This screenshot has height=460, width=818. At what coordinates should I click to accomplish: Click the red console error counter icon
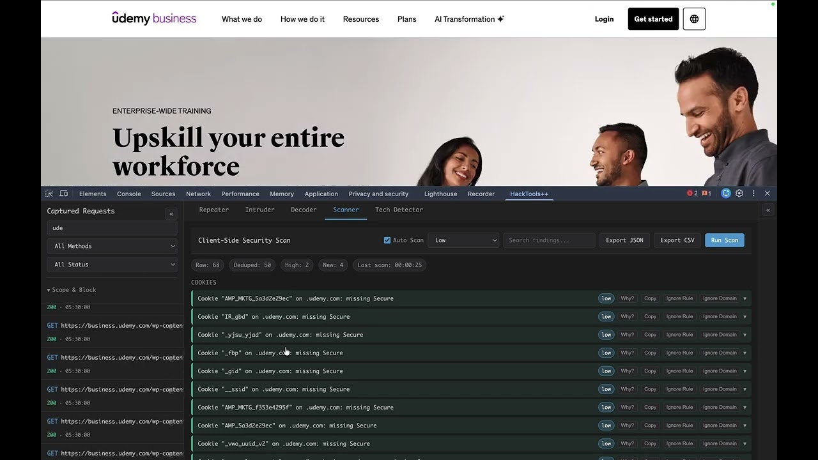690,194
